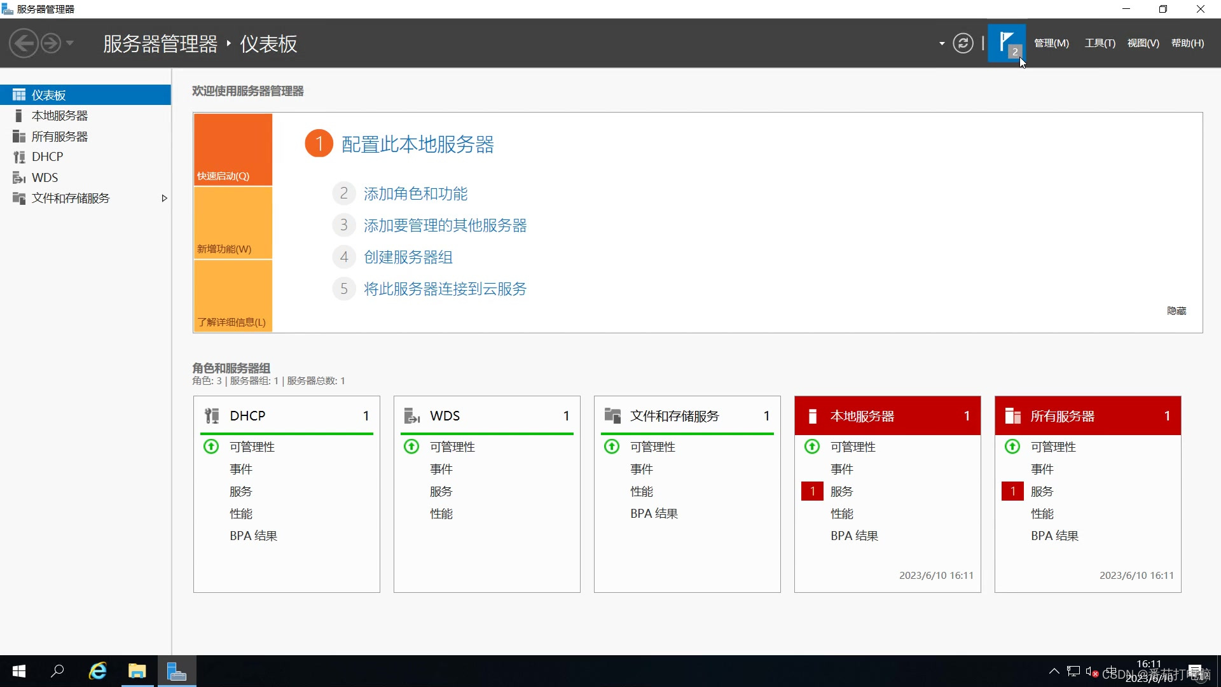Image resolution: width=1221 pixels, height=687 pixels.
Task: Click the back navigation arrow
Action: 24,43
